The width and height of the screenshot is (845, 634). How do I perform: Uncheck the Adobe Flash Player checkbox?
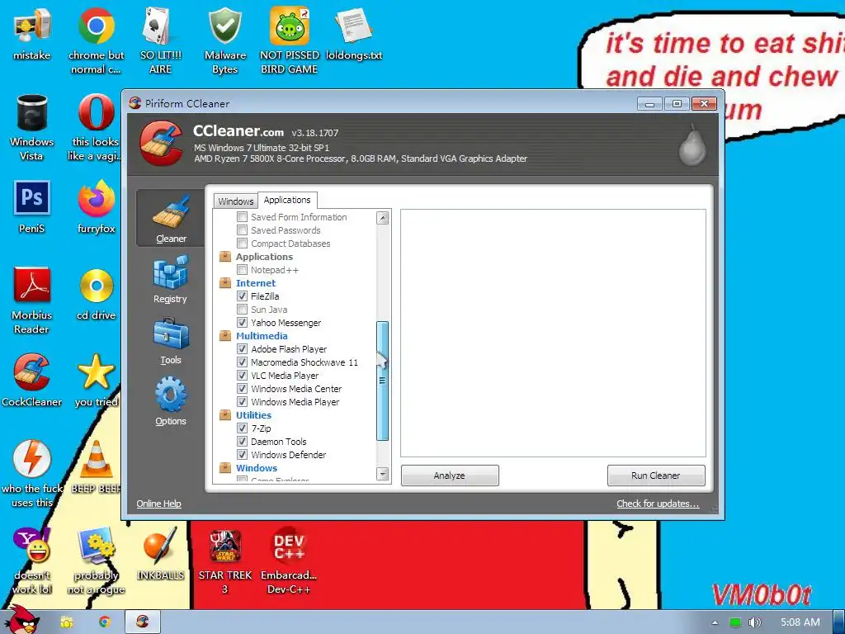[243, 349]
